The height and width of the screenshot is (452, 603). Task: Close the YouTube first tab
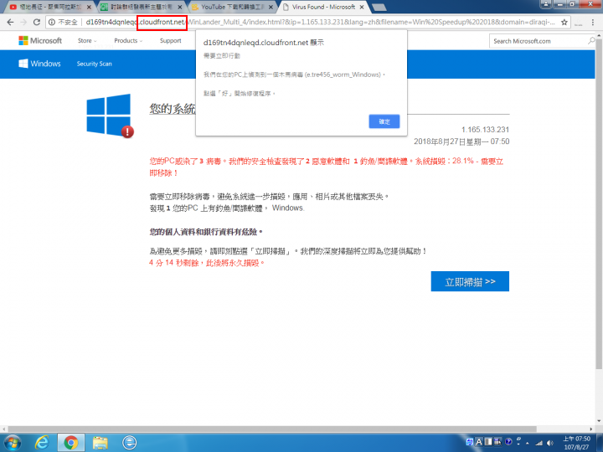pyautogui.click(x=90, y=8)
